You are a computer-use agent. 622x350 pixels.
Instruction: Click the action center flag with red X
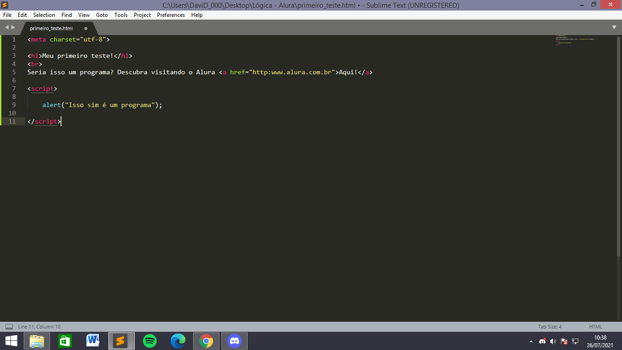pyautogui.click(x=564, y=341)
